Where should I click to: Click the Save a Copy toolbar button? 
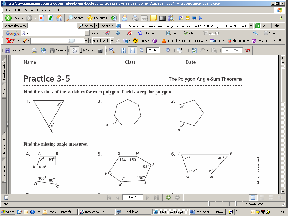pos(17,50)
